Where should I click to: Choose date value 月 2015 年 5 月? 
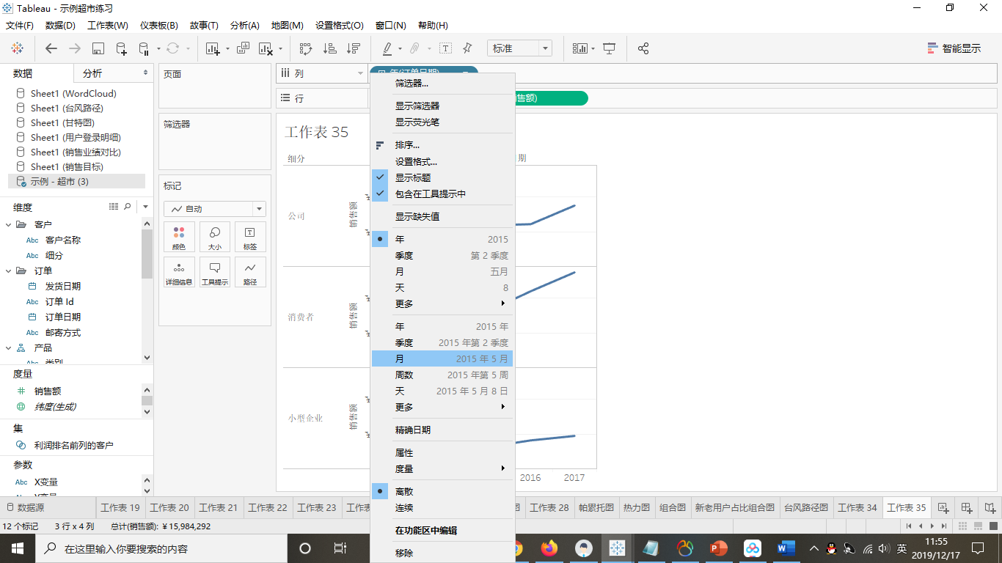point(442,359)
